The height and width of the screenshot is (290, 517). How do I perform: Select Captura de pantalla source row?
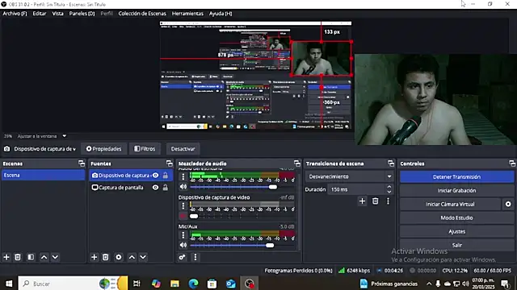[x=131, y=188]
